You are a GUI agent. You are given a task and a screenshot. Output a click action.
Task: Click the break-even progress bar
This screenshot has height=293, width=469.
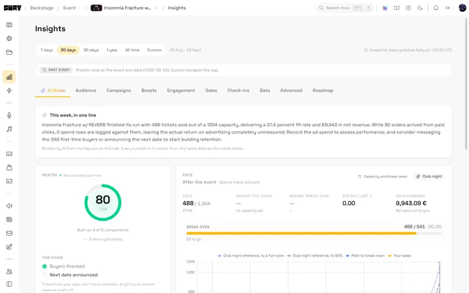pyautogui.click(x=314, y=233)
